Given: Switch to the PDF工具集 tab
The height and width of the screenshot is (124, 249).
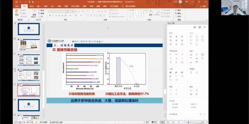Looking at the screenshot, I should (114, 6).
